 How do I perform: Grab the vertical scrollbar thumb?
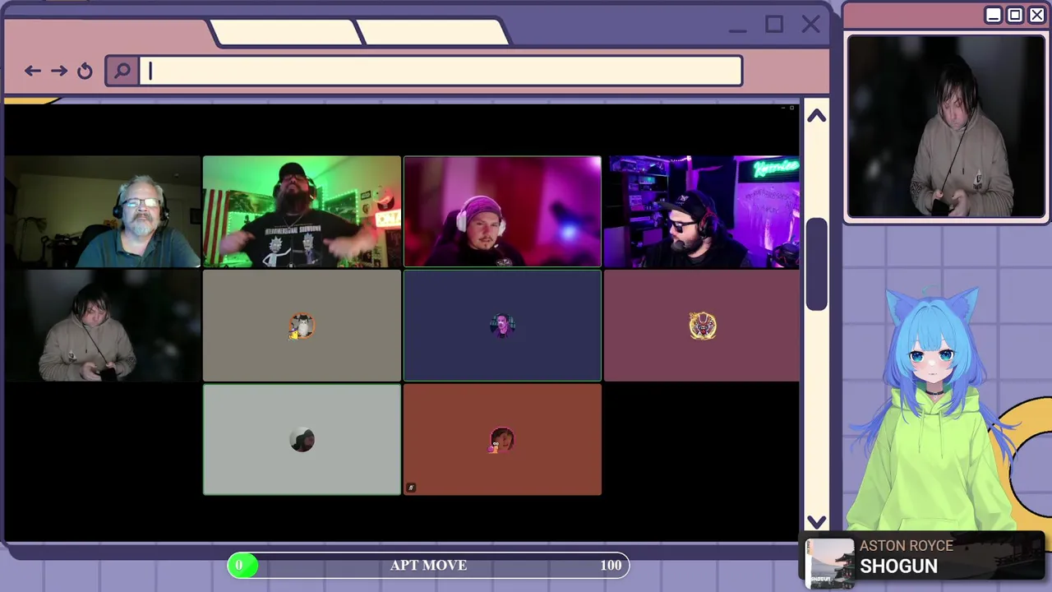coord(815,265)
